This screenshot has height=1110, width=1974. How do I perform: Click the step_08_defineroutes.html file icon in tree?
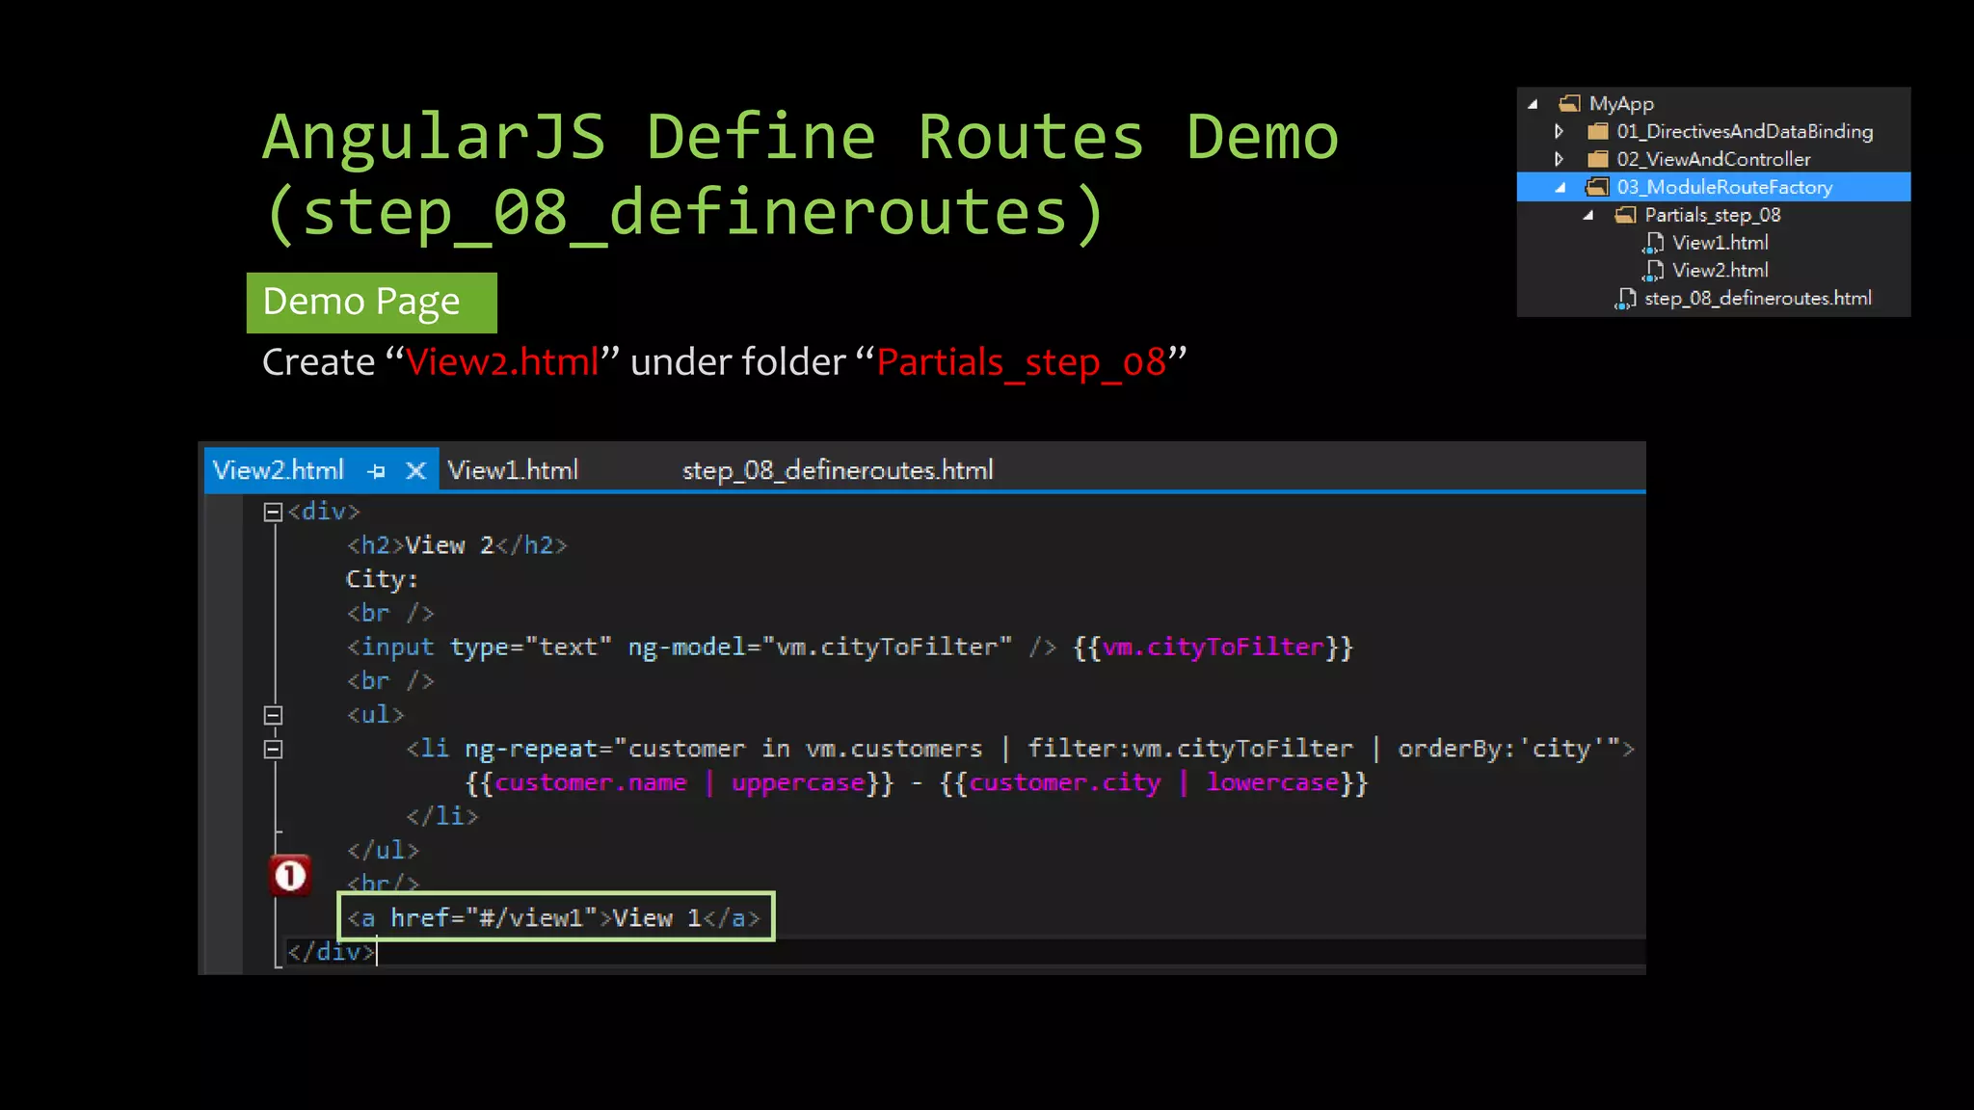coord(1625,299)
